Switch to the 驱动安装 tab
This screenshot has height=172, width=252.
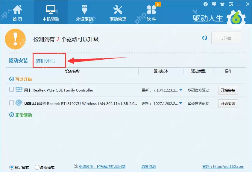point(18,60)
